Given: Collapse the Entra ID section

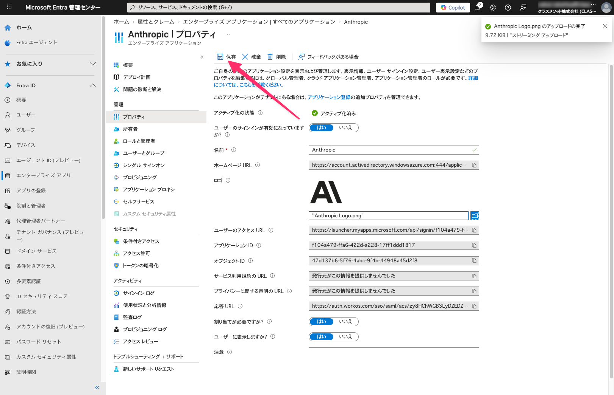Looking at the screenshot, I should 93,85.
